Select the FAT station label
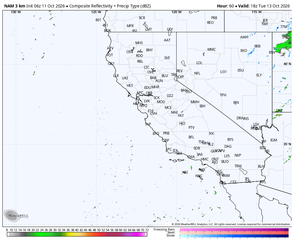Screen dimensions: 294x241 click(181, 116)
